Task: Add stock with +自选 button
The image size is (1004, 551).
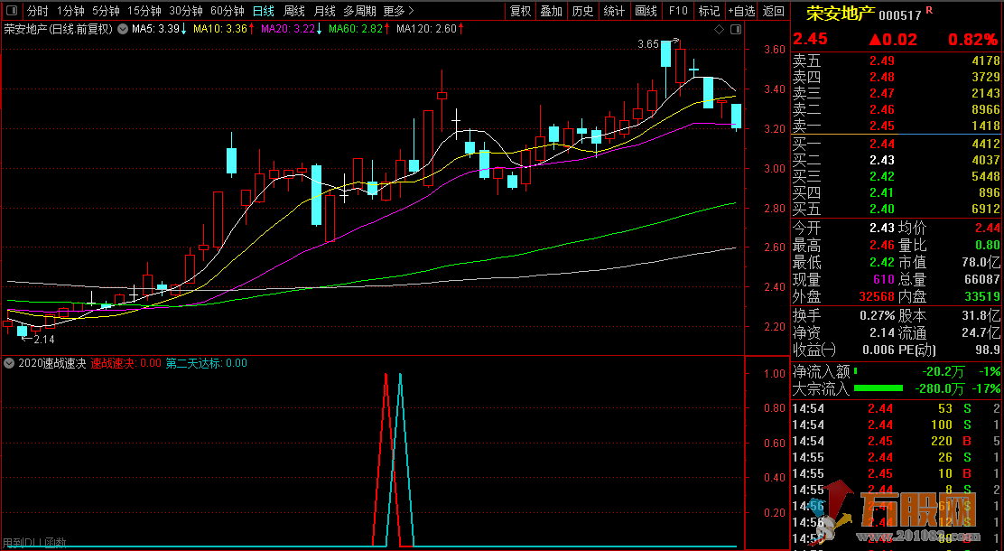Action: click(x=741, y=11)
